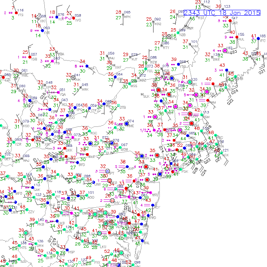Select the SLK station identifier

click(x=146, y=96)
